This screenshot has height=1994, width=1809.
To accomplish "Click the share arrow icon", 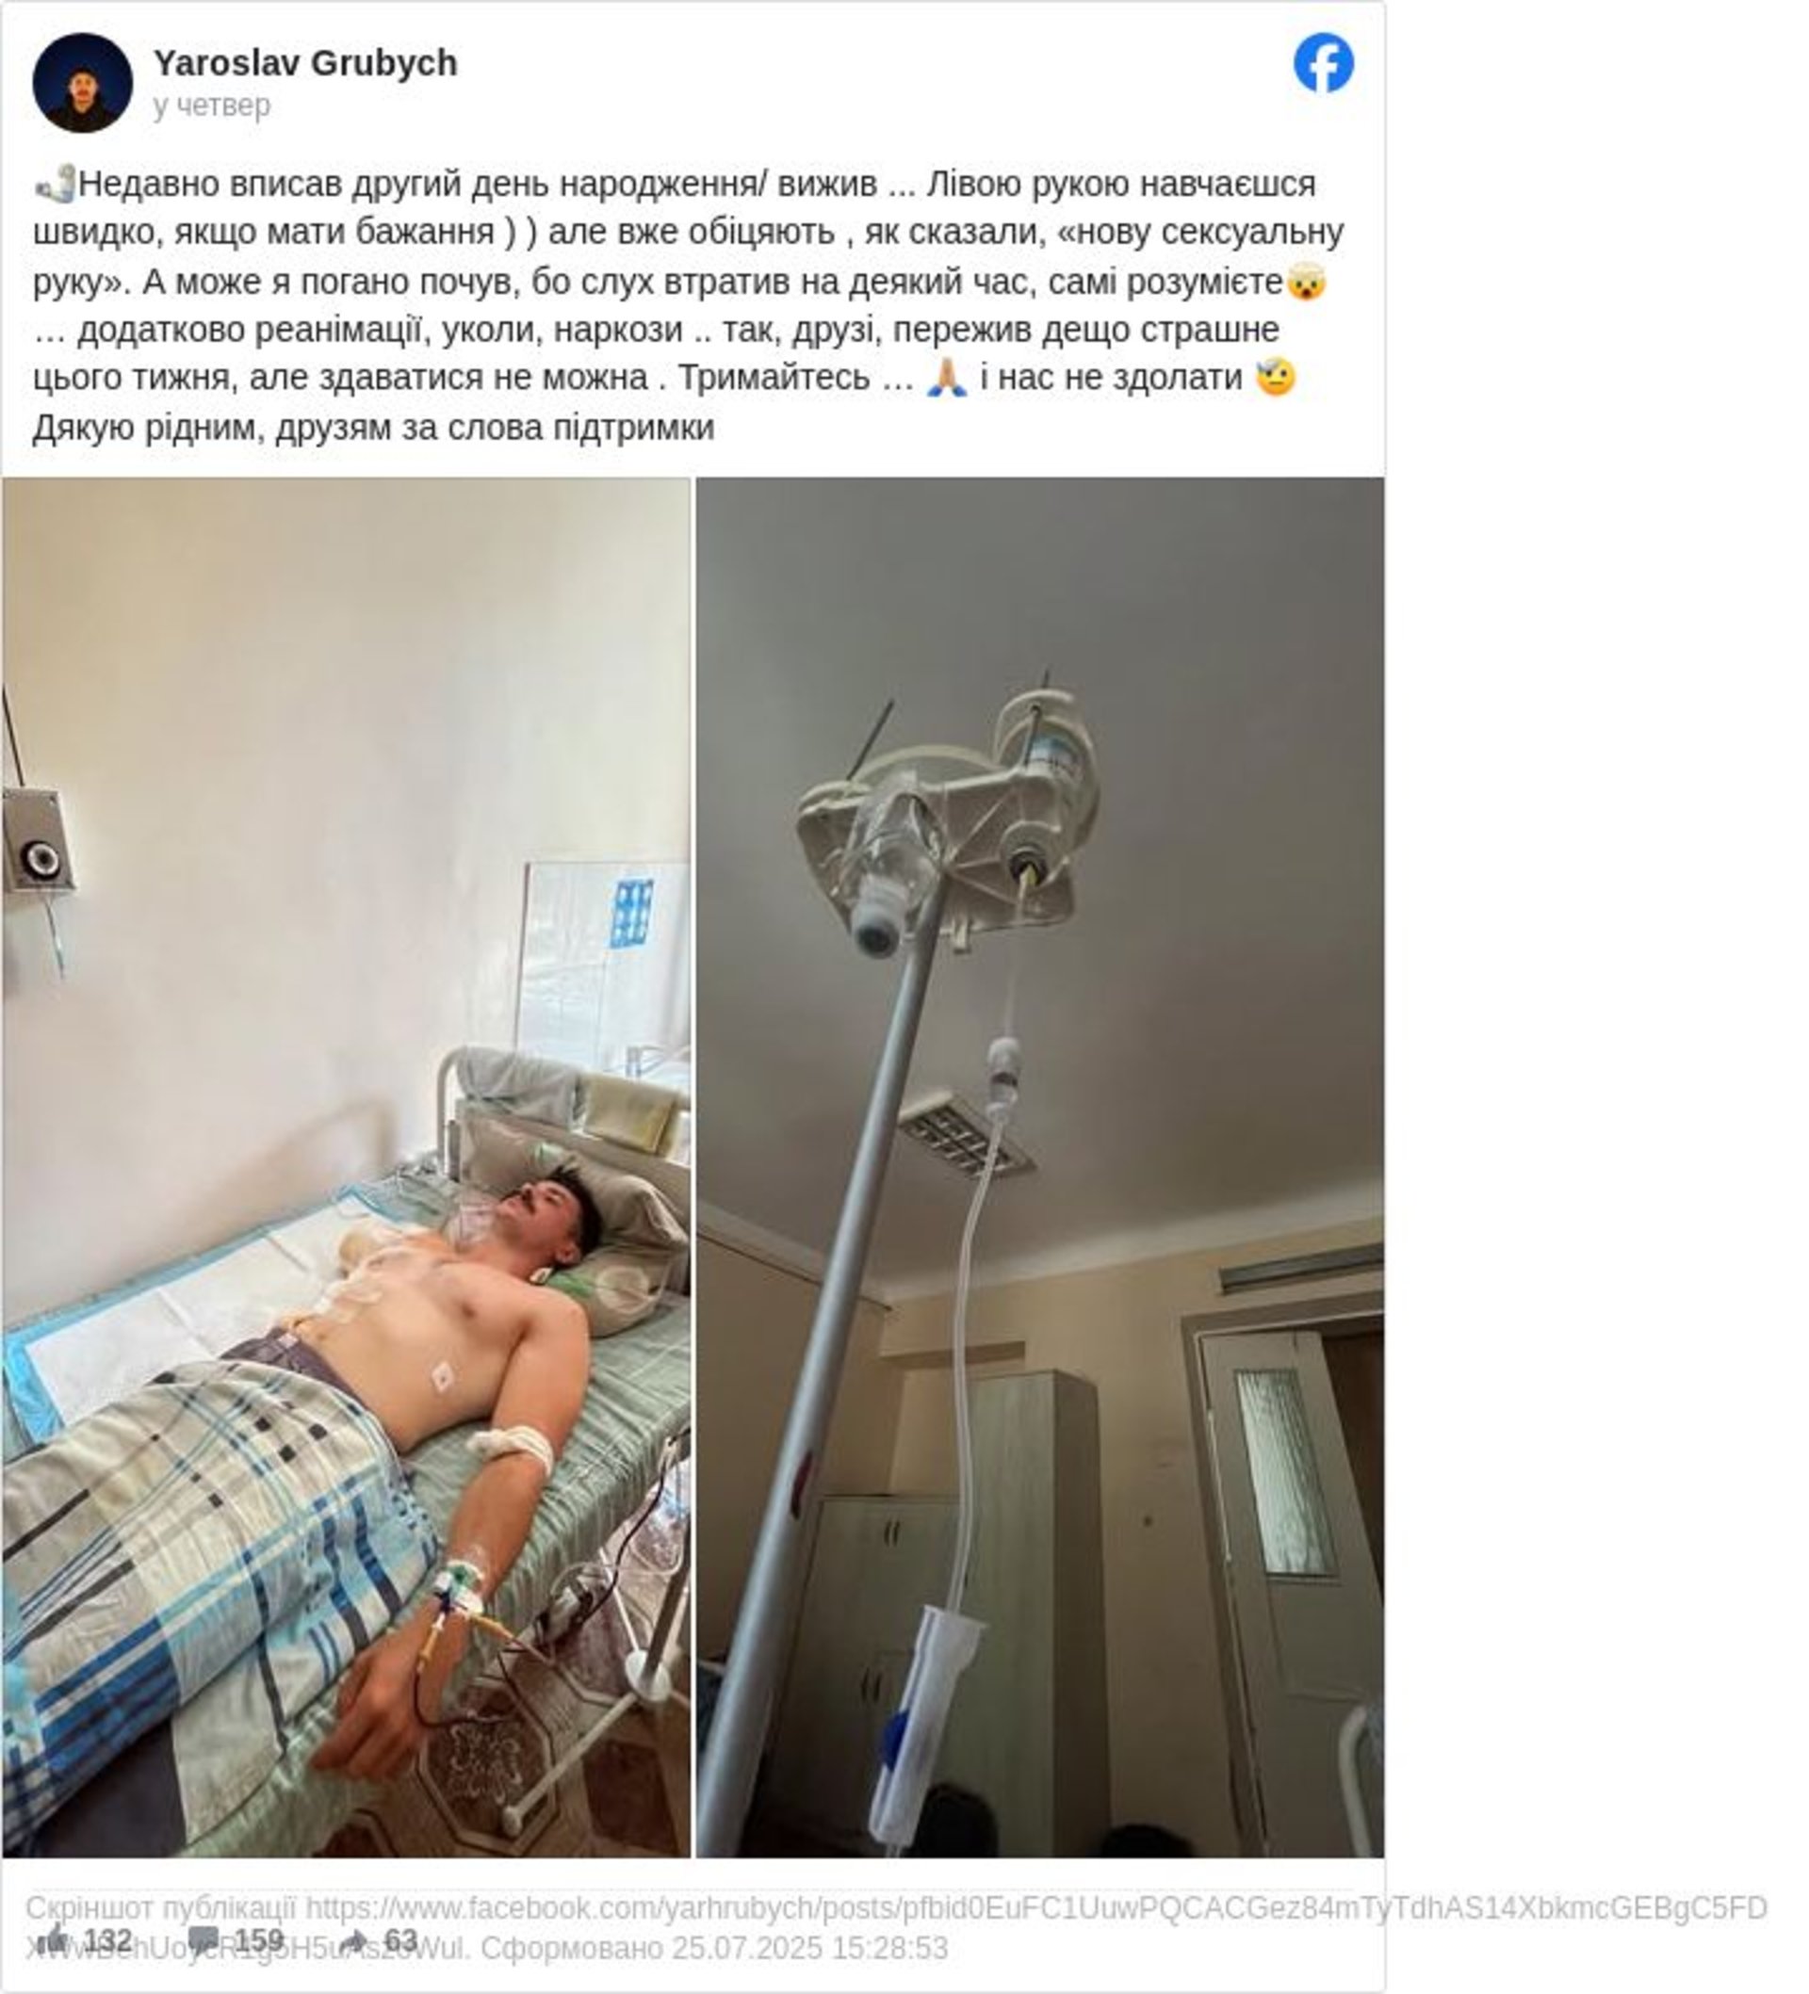I will point(354,1938).
